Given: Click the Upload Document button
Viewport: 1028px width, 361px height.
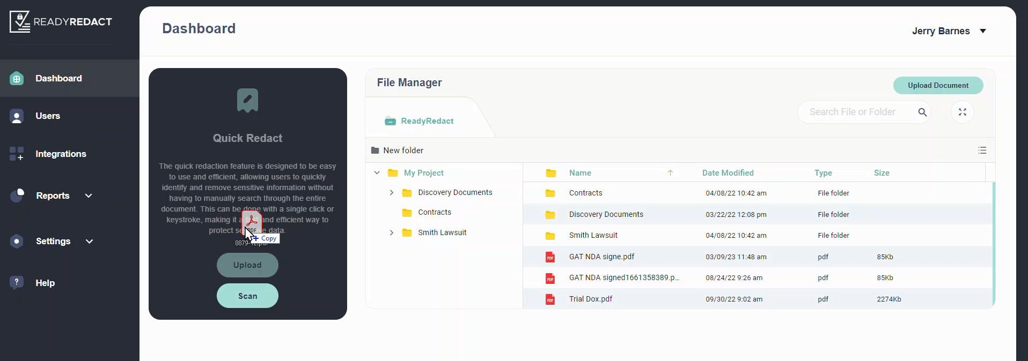Looking at the screenshot, I should (938, 85).
